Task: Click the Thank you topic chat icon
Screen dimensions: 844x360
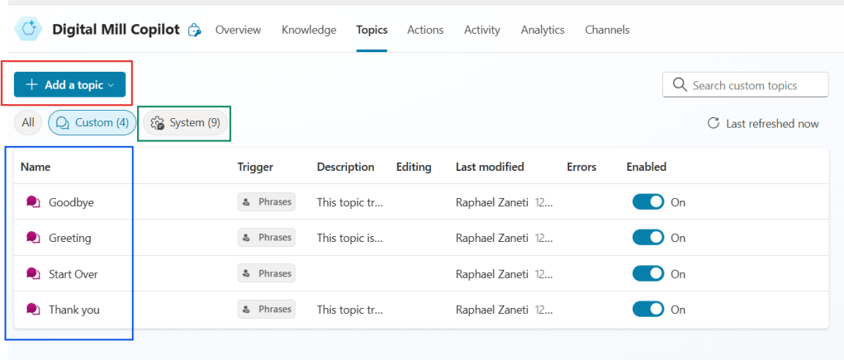Action: click(x=33, y=310)
